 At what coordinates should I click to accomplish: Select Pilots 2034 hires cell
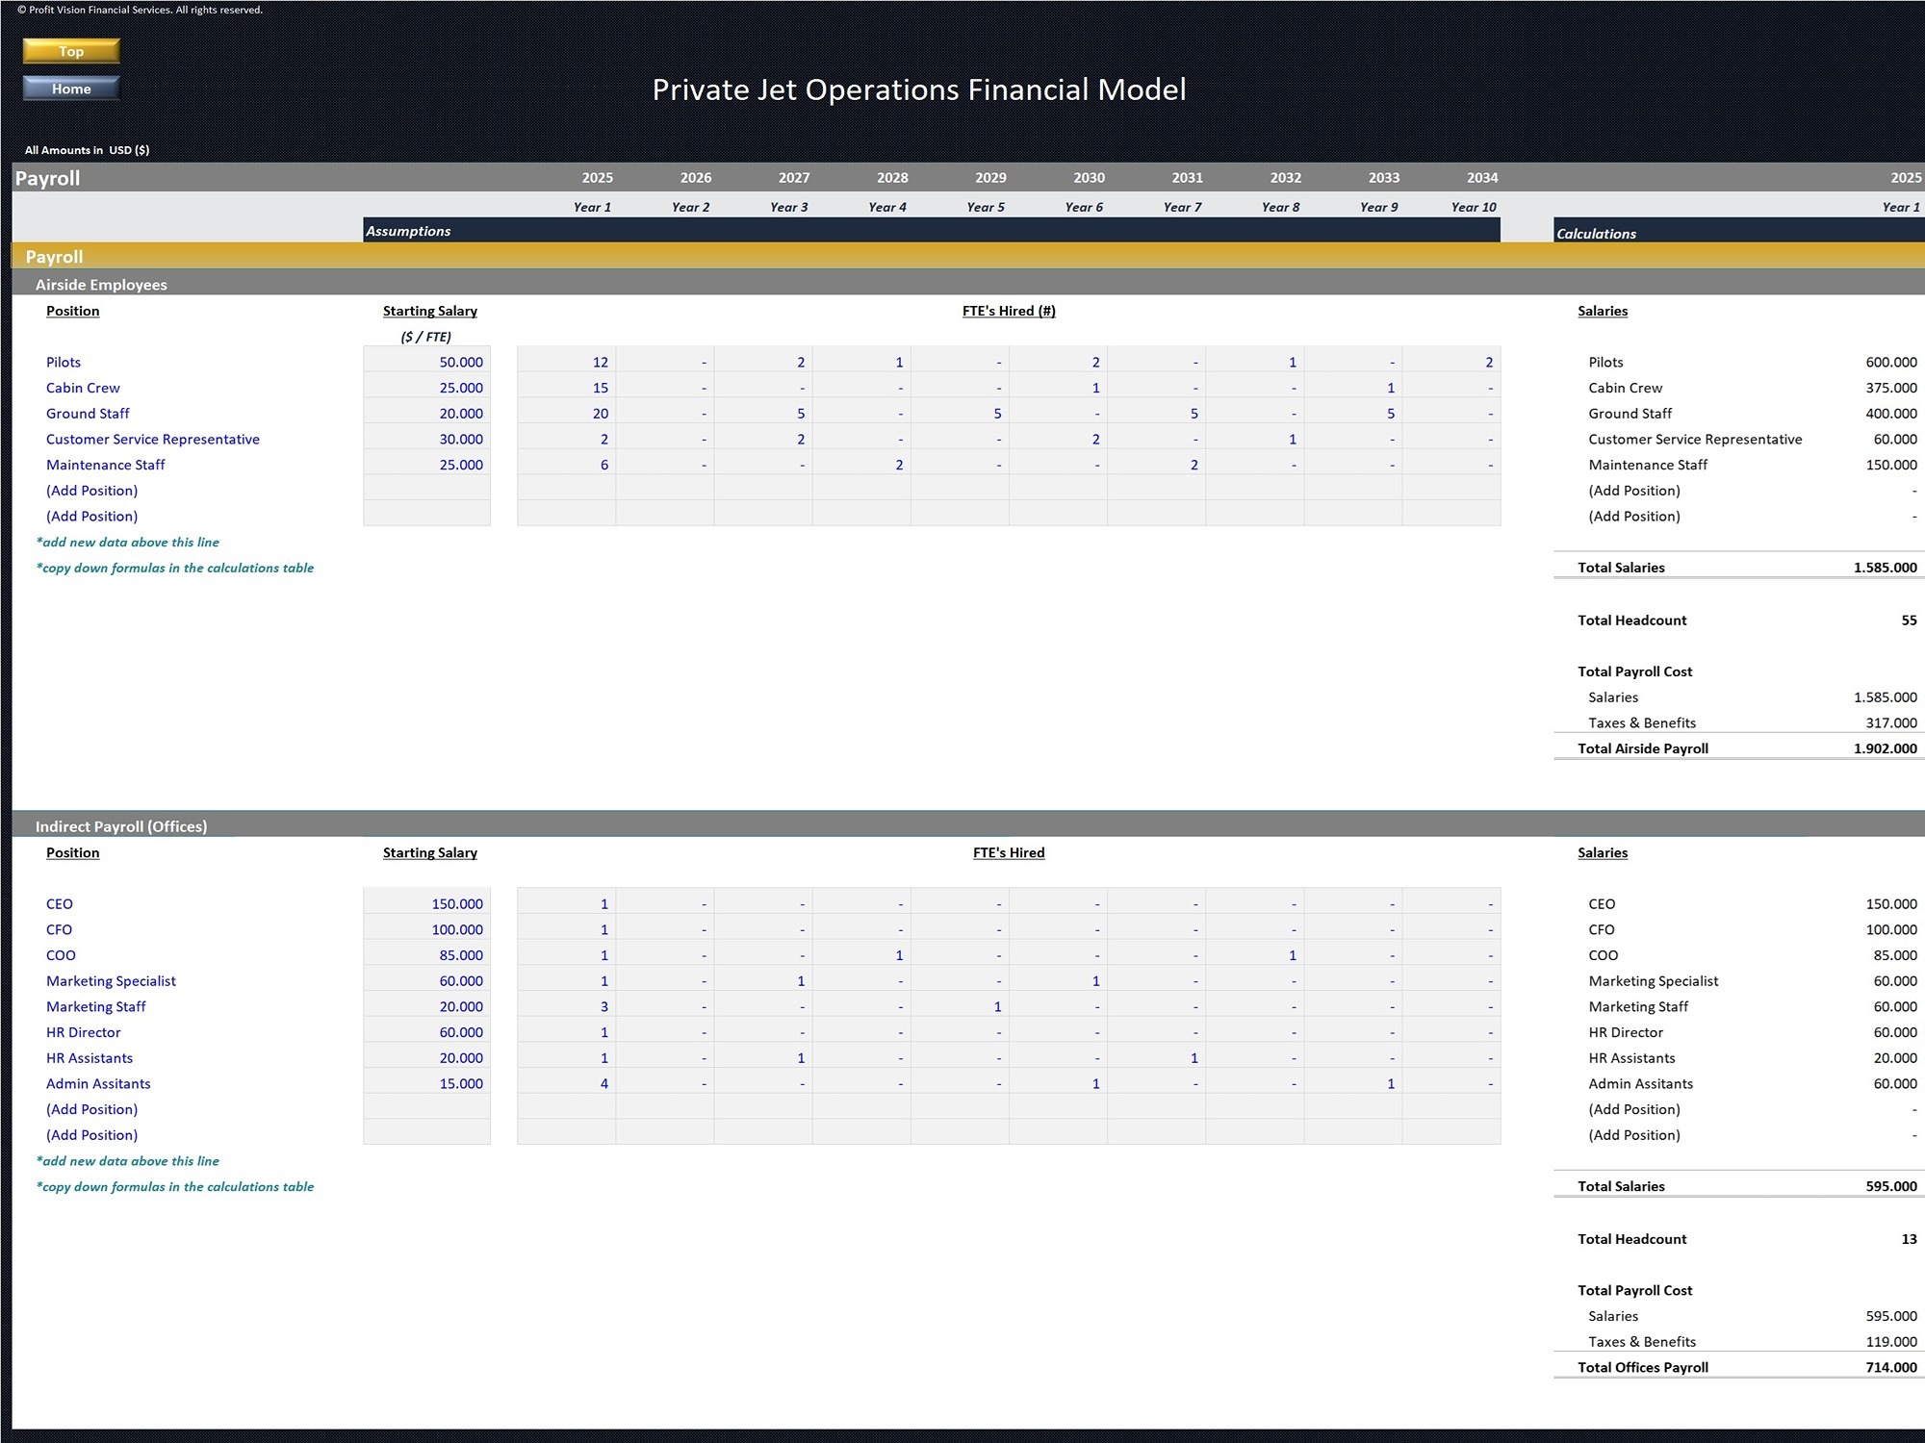tap(1451, 362)
